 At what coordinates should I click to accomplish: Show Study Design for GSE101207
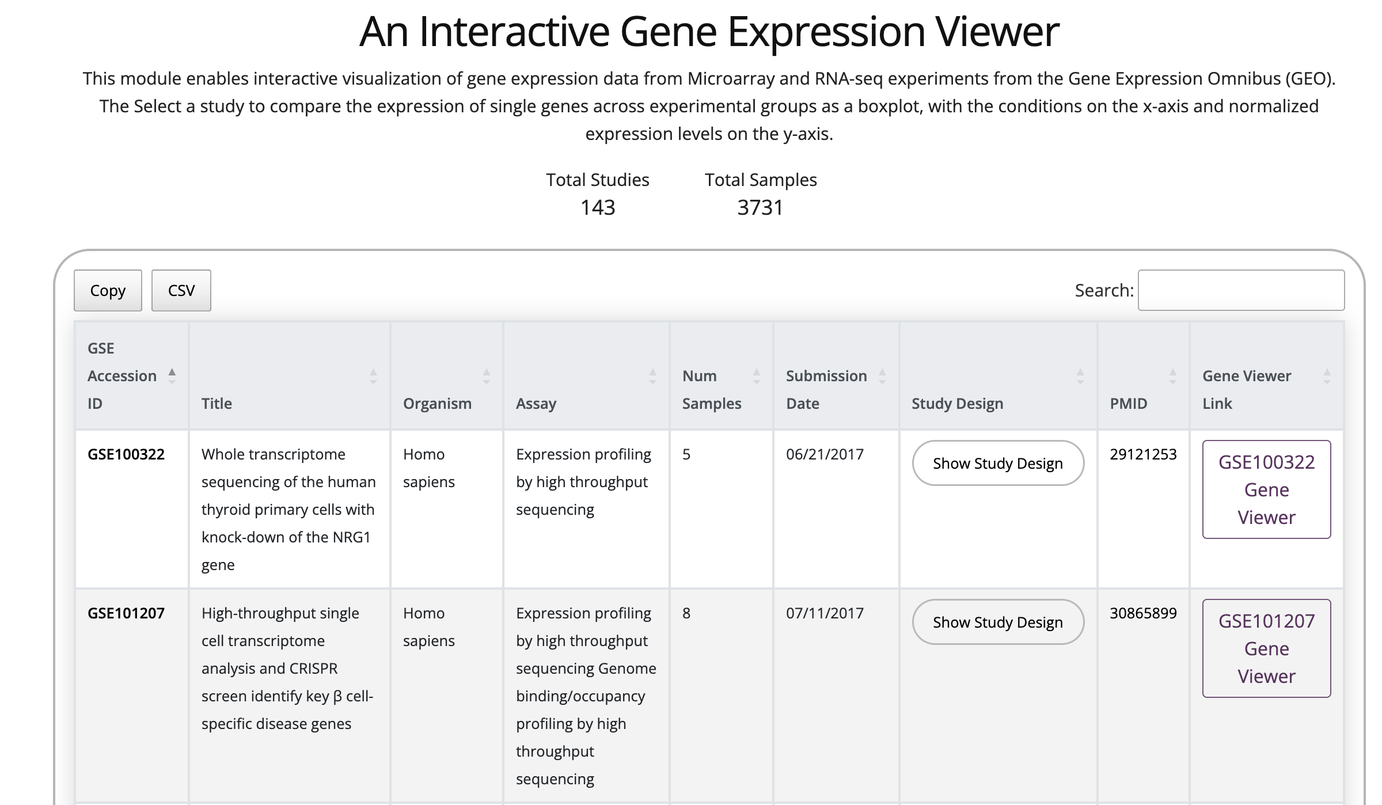coord(997,622)
